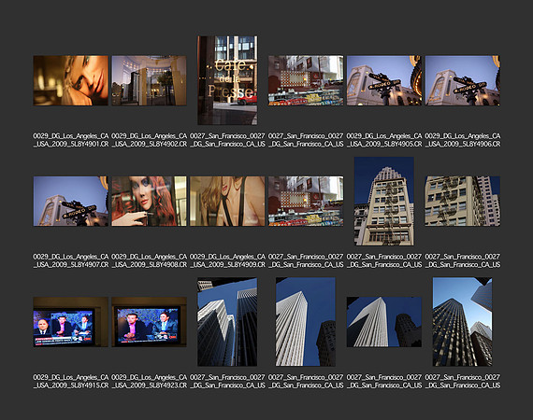The image size is (533, 420).
Task: Click the file name ending 5L8Y4901.CR
Action: click(x=71, y=140)
